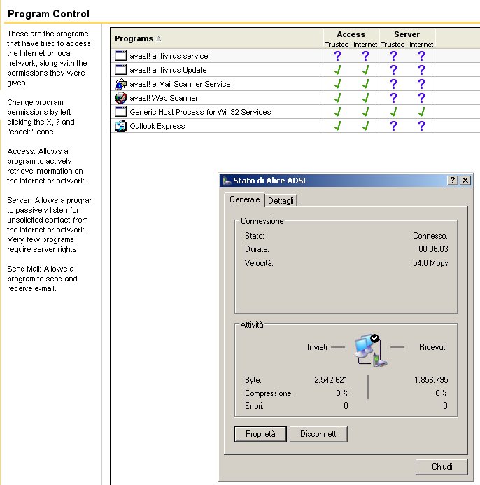
Task: Toggle Server Internet for Outlook Express
Action: tap(421, 126)
